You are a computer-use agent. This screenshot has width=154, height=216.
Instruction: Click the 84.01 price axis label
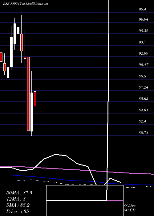pyautogui.click(x=144, y=110)
